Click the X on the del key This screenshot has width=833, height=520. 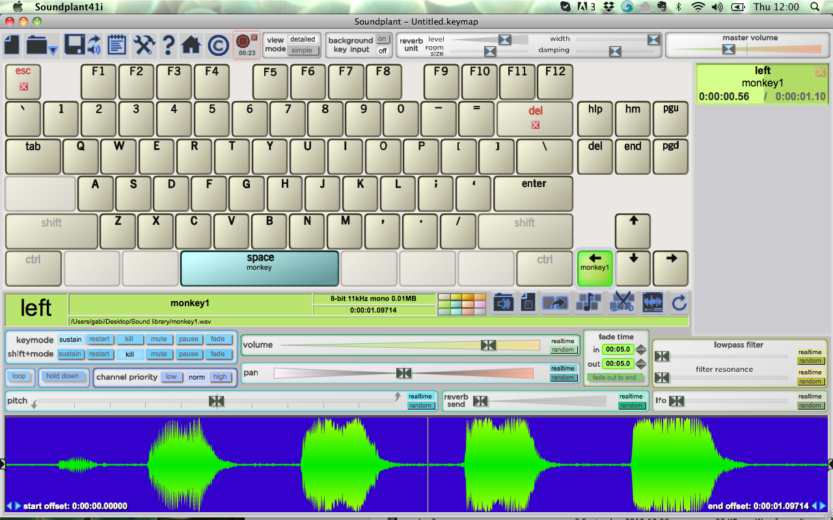[x=536, y=125]
